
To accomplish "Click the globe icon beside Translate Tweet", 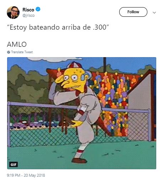I will pos(9,52).
